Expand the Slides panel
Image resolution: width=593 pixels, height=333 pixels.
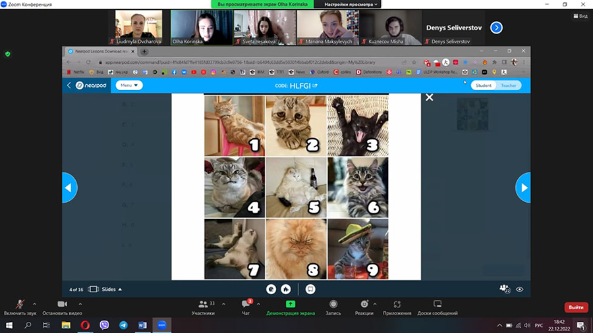click(105, 289)
